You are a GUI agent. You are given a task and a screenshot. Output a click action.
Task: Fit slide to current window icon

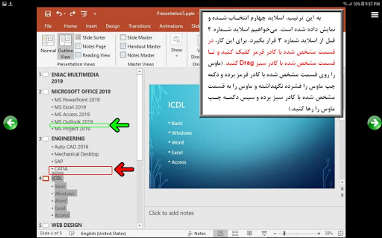tap(341, 233)
